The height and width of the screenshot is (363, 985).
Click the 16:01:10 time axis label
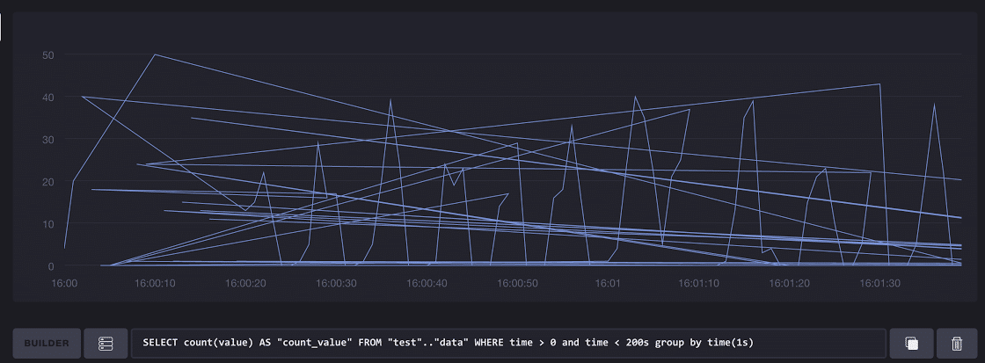click(698, 284)
